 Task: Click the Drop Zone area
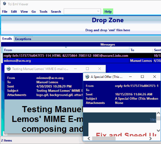coord(81,25)
